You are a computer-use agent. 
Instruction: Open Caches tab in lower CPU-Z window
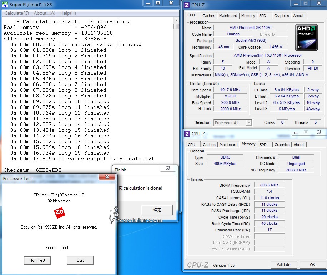pyautogui.click(x=209, y=145)
